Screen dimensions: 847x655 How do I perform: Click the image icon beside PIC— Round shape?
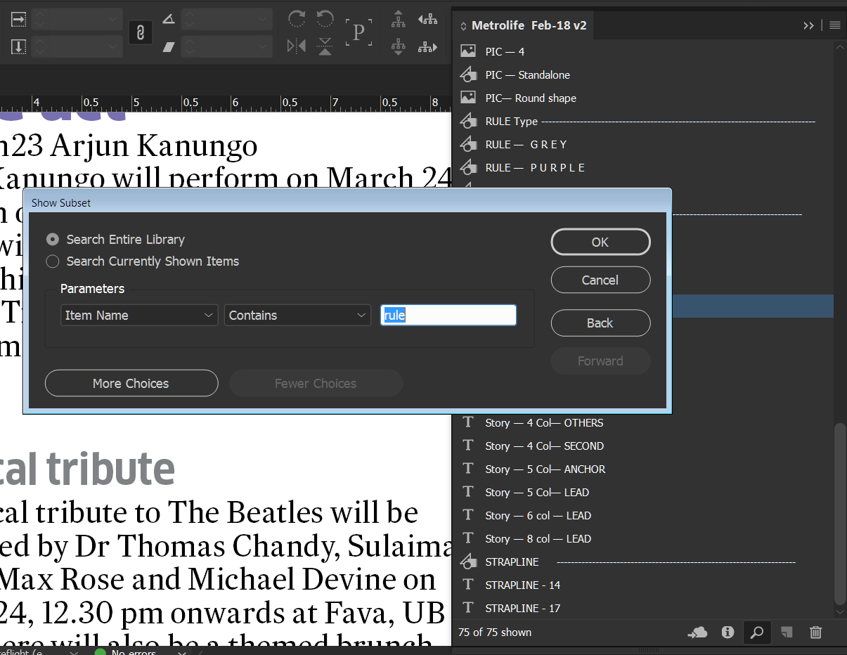pos(468,98)
